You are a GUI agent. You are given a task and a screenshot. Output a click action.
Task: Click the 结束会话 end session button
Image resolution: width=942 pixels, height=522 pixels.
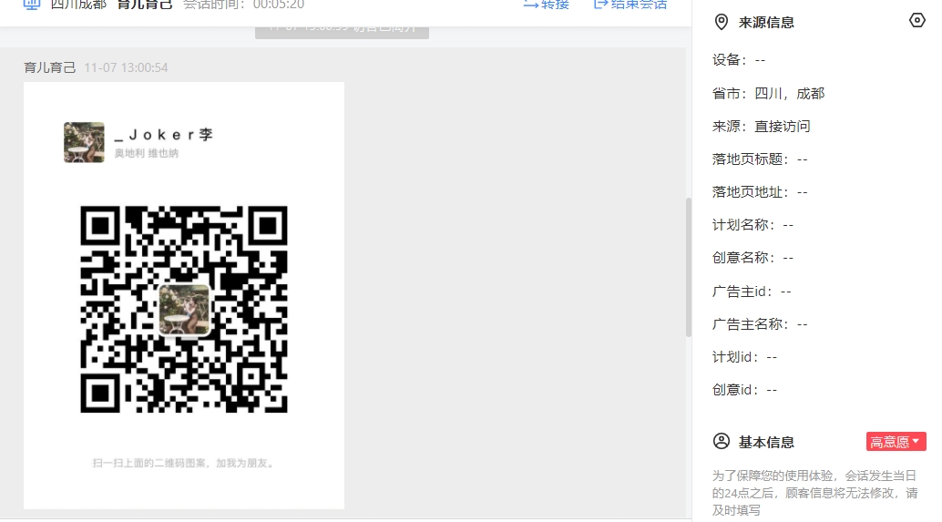[630, 5]
